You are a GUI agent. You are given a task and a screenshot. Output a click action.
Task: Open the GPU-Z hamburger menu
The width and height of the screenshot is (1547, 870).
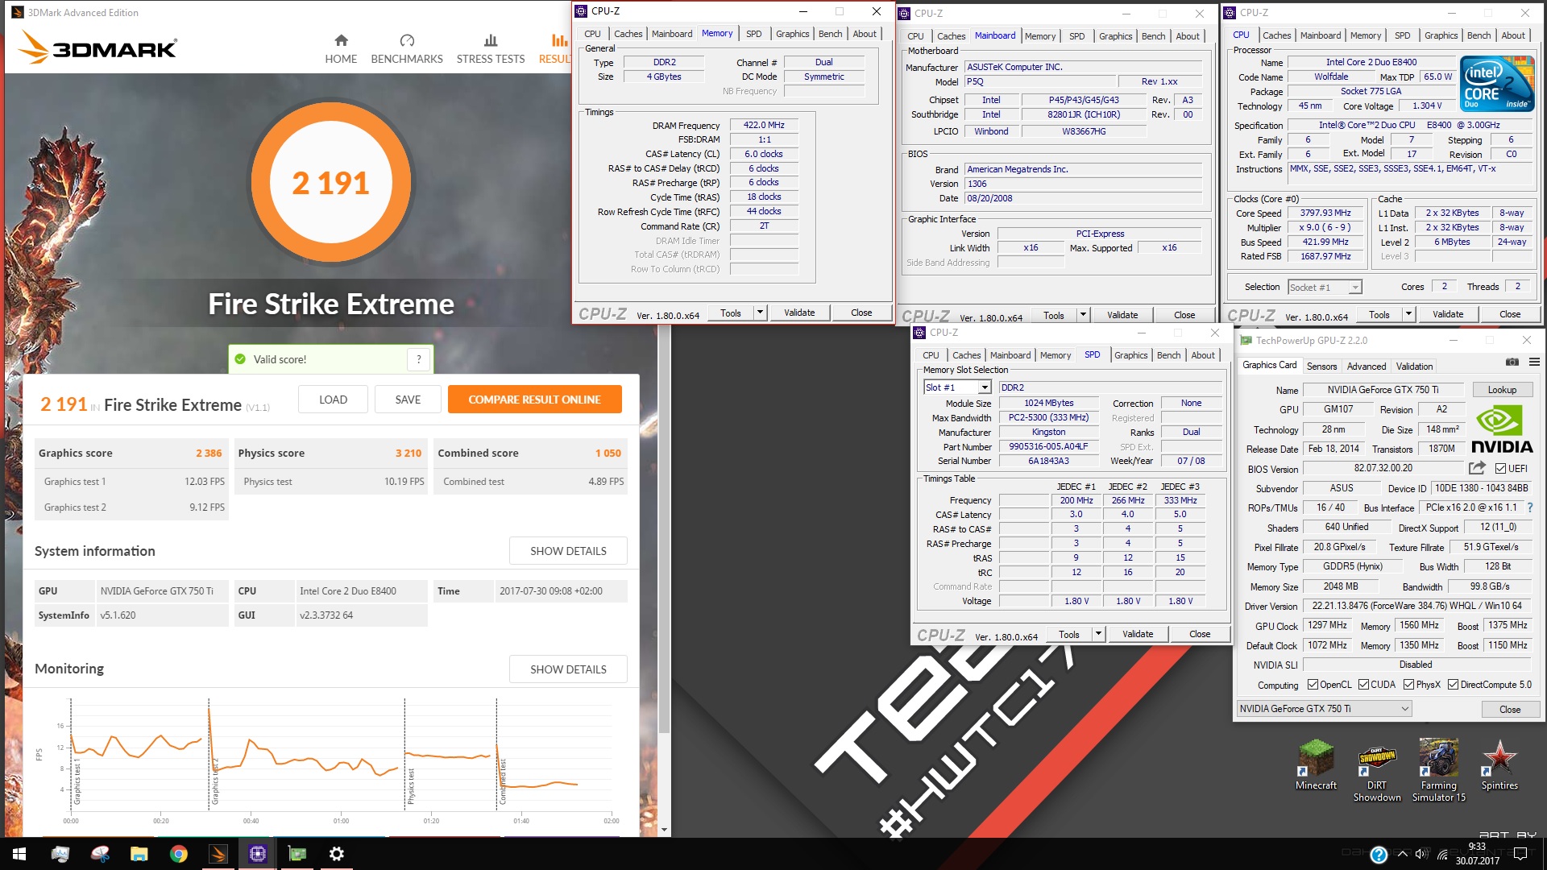pyautogui.click(x=1535, y=362)
